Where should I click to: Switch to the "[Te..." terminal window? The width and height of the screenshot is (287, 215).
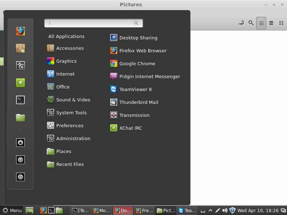click(80, 211)
